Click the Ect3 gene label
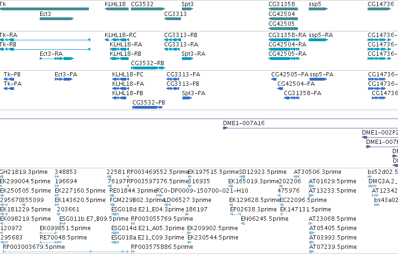This screenshot has width=398, height=254. coord(45,14)
